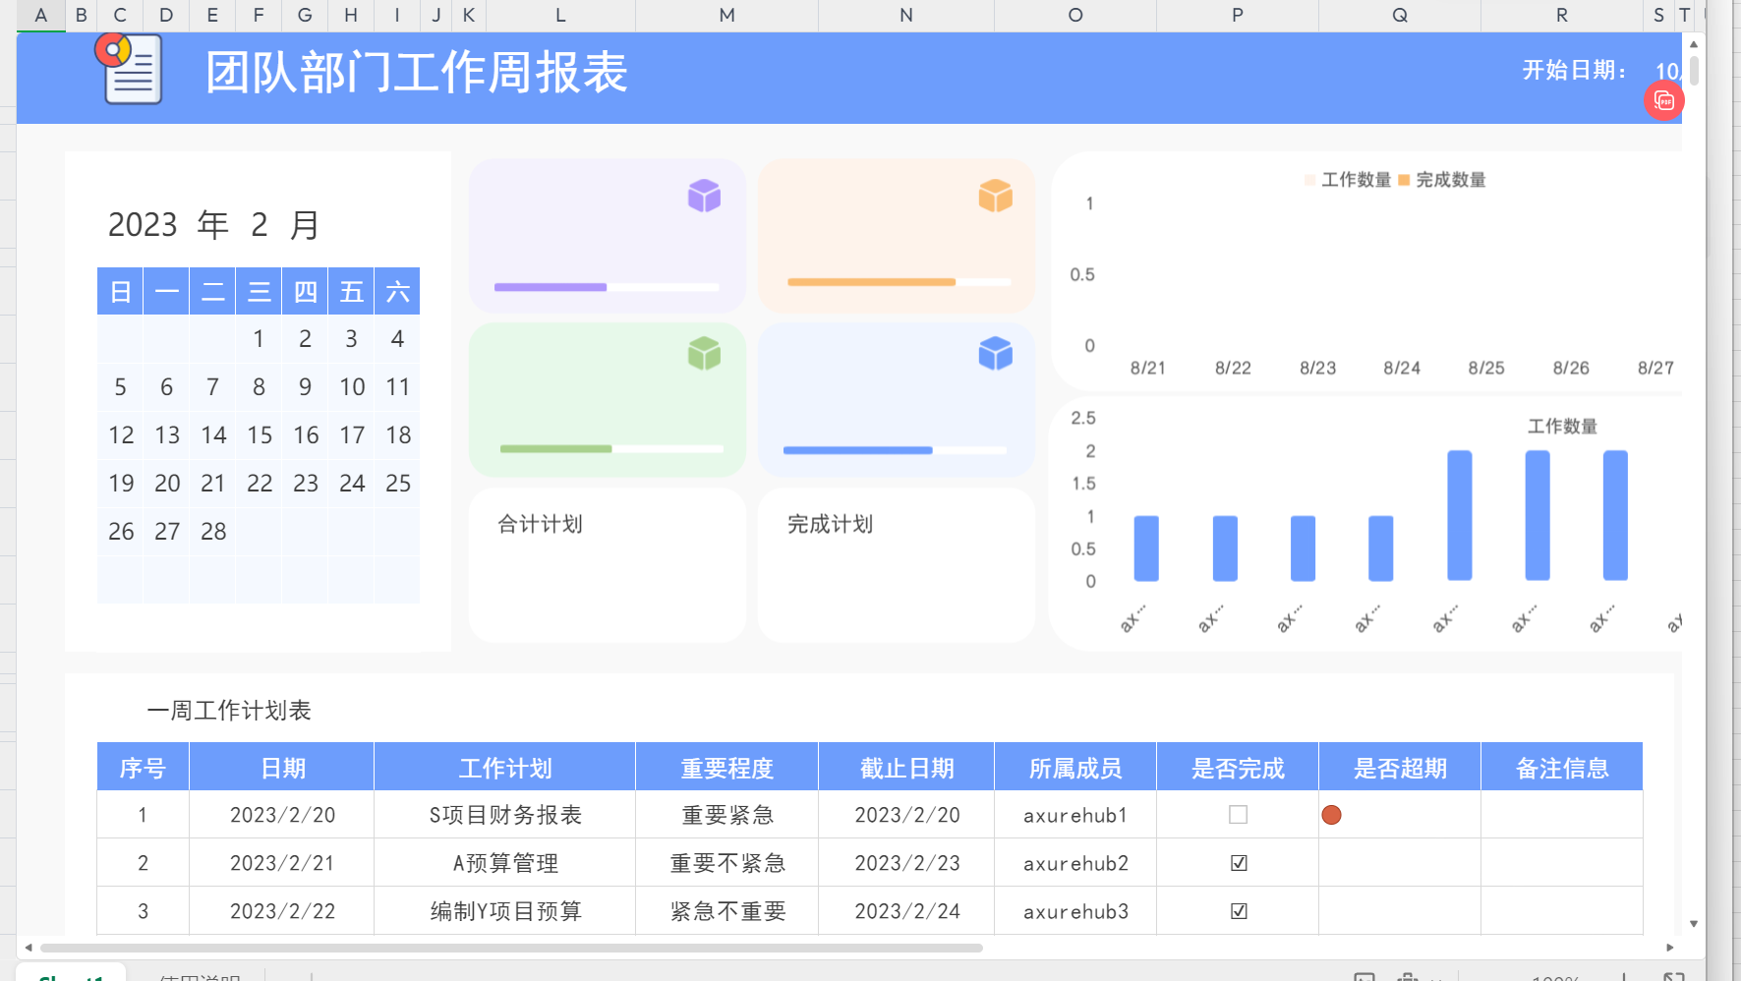This screenshot has height=981, width=1741.
Task: Click the red overdue dot in row 1
Action: click(x=1331, y=815)
